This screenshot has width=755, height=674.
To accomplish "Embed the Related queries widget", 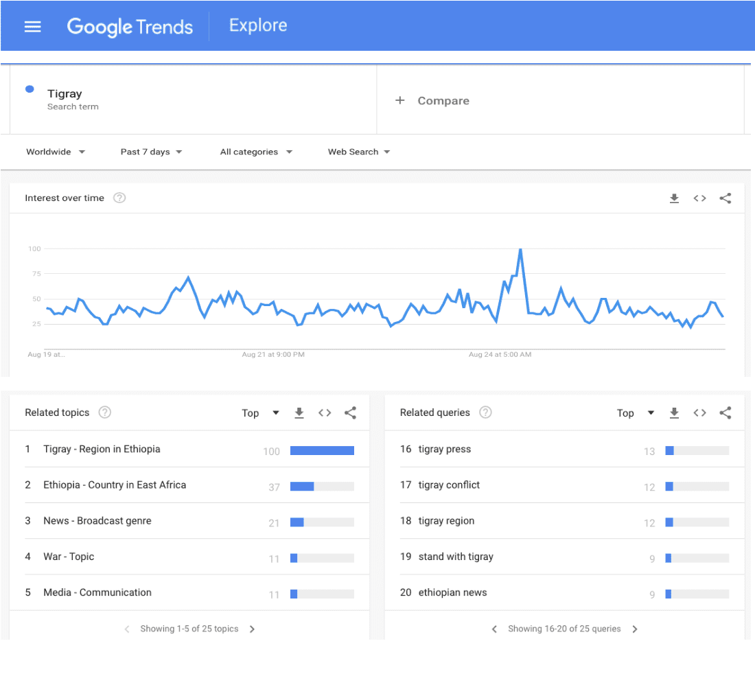I will (699, 412).
